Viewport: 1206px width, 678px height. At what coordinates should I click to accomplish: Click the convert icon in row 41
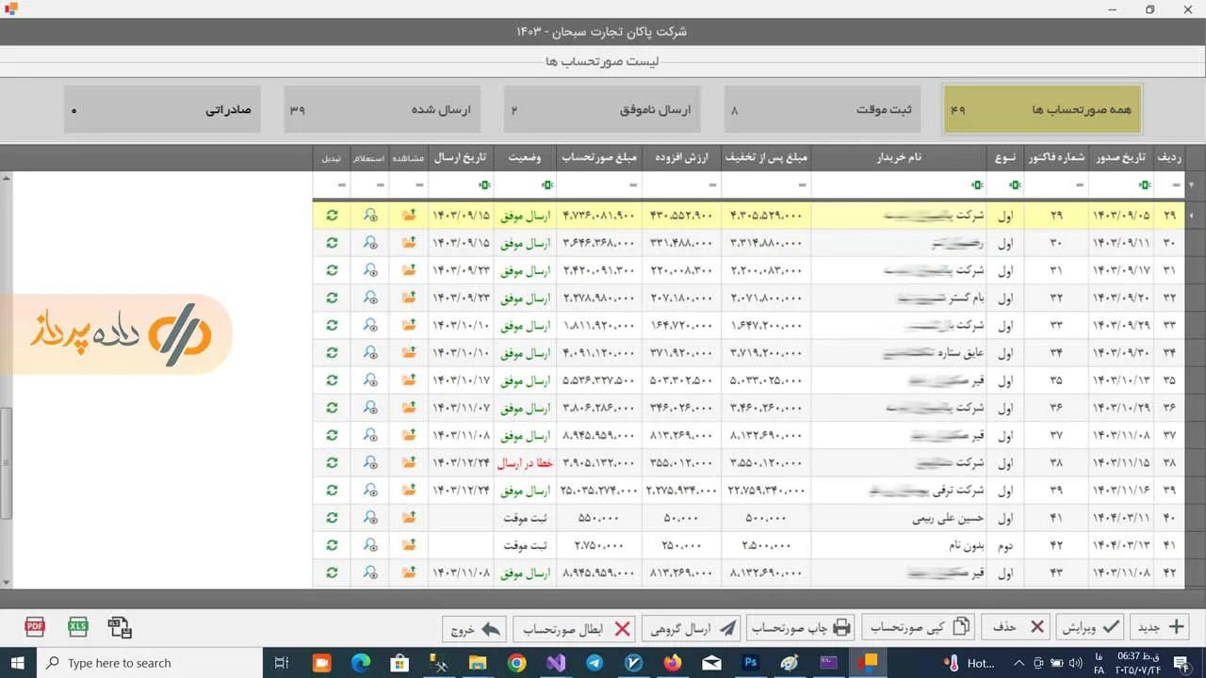332,544
